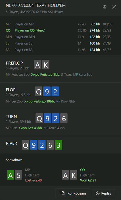Close the hand history window
The width and height of the screenshot is (121, 200).
pyautogui.click(x=114, y=7)
